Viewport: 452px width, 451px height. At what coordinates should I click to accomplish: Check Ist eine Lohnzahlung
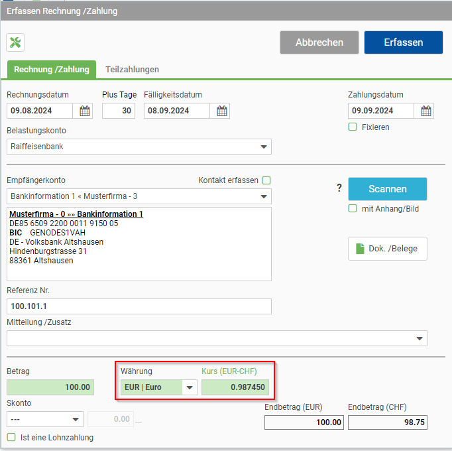[x=11, y=437]
